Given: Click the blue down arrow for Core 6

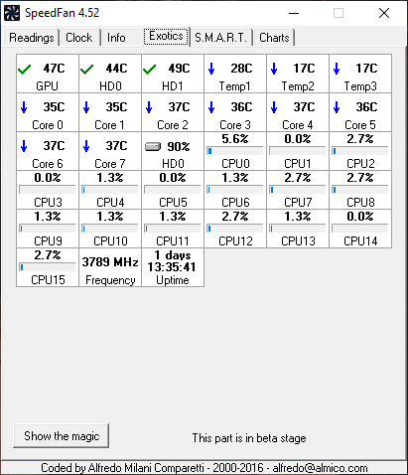Looking at the screenshot, I should 24,146.
